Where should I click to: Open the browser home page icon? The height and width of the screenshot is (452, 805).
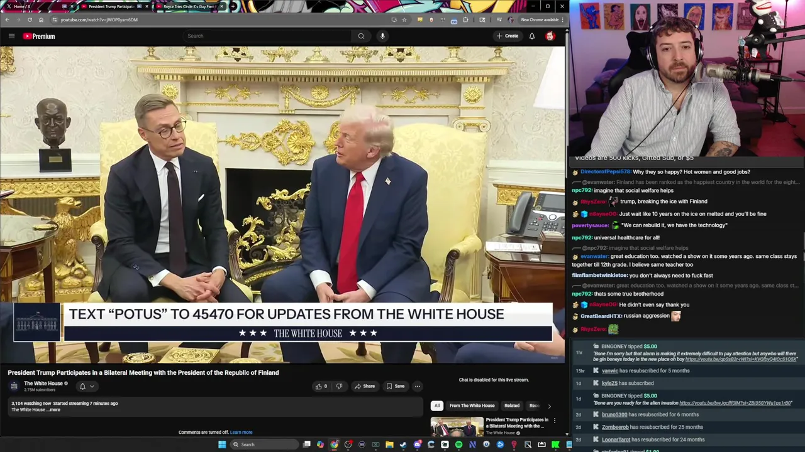[x=41, y=19]
